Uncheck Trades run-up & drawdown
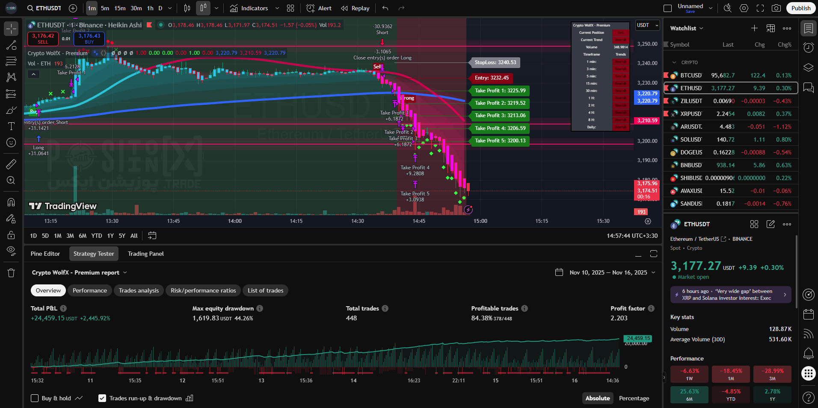 (x=102, y=398)
